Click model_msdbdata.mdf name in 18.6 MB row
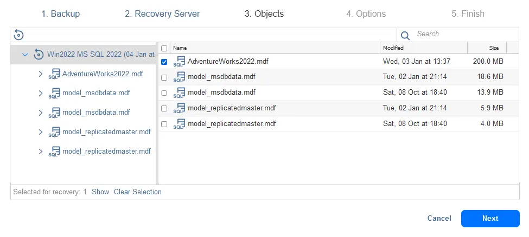 click(x=221, y=77)
